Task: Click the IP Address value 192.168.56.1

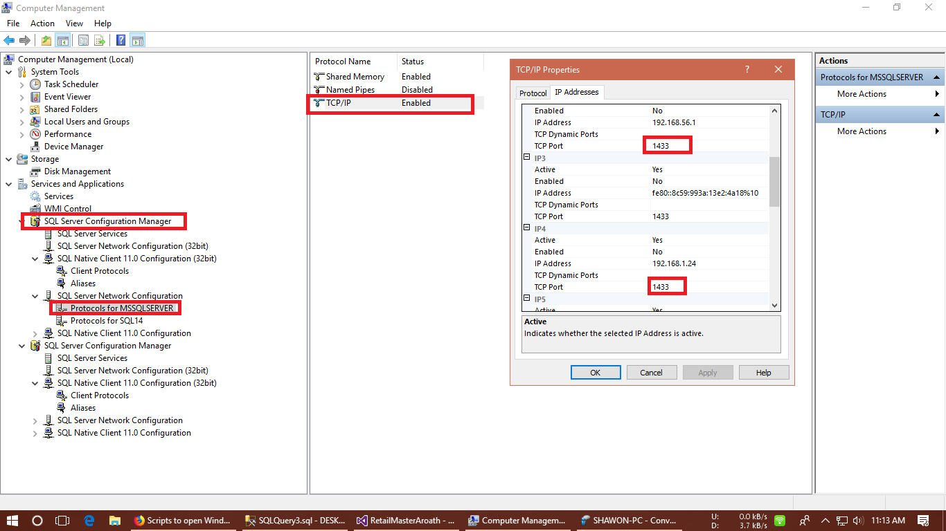Action: (x=674, y=122)
